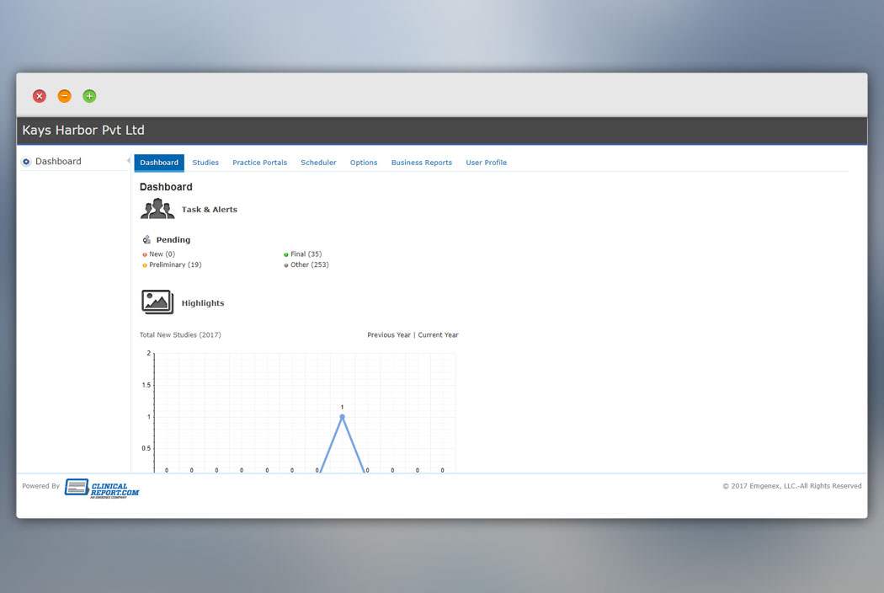Minimize the window with orange button
The height and width of the screenshot is (593, 884).
(x=65, y=96)
